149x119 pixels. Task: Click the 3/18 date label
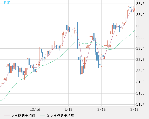coord(134,109)
